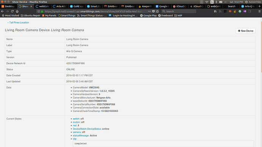The height and width of the screenshot is (147, 262).
Task: Open the Firefox library icon
Action: (x=215, y=11)
